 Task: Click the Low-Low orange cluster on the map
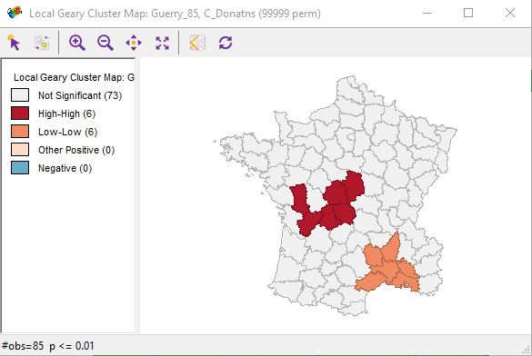coord(390,268)
